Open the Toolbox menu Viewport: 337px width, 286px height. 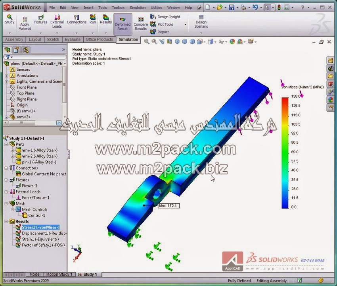(118, 8)
